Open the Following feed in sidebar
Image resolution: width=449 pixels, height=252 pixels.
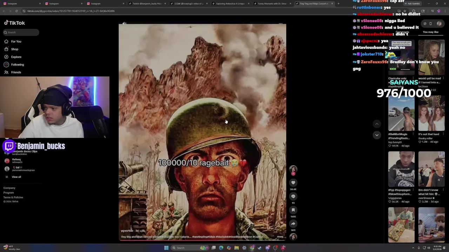pos(14,64)
